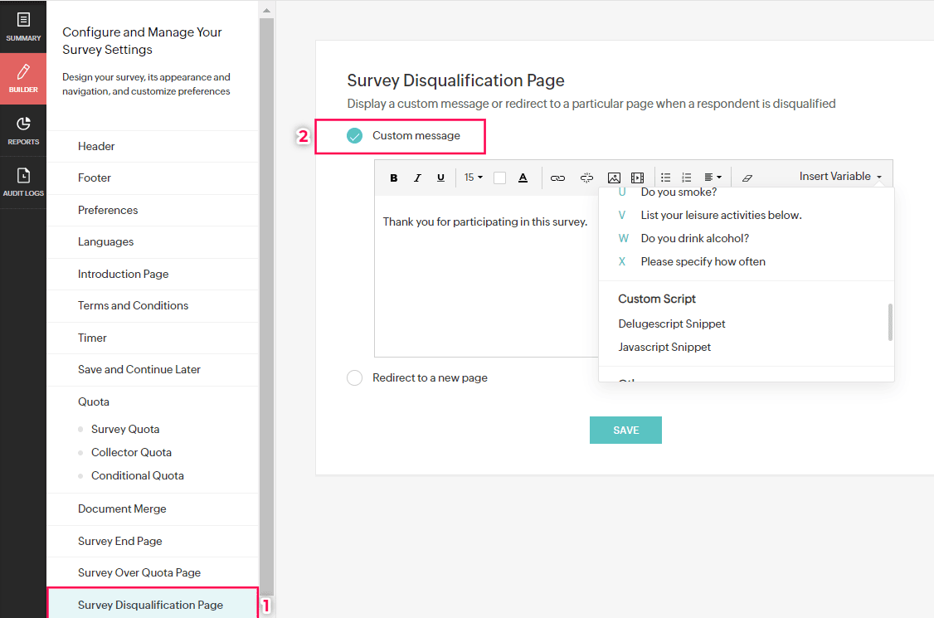Viewport: 934px width, 618px height.
Task: Open the text alignment dropdown
Action: (713, 178)
